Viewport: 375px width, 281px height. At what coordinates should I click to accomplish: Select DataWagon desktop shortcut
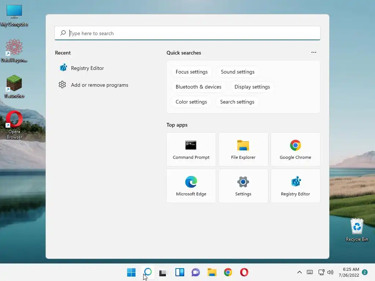14,50
